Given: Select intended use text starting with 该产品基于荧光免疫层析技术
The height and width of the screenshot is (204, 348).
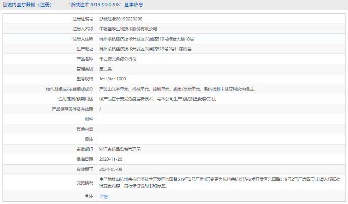Looking at the screenshot, I should 158,99.
